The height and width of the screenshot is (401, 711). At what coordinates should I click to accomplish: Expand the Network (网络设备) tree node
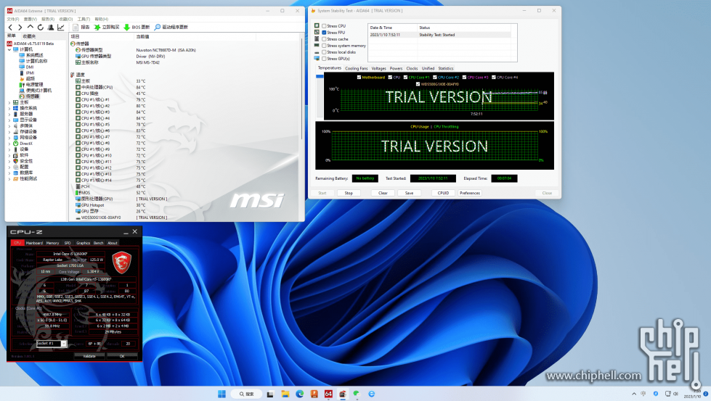(9, 138)
